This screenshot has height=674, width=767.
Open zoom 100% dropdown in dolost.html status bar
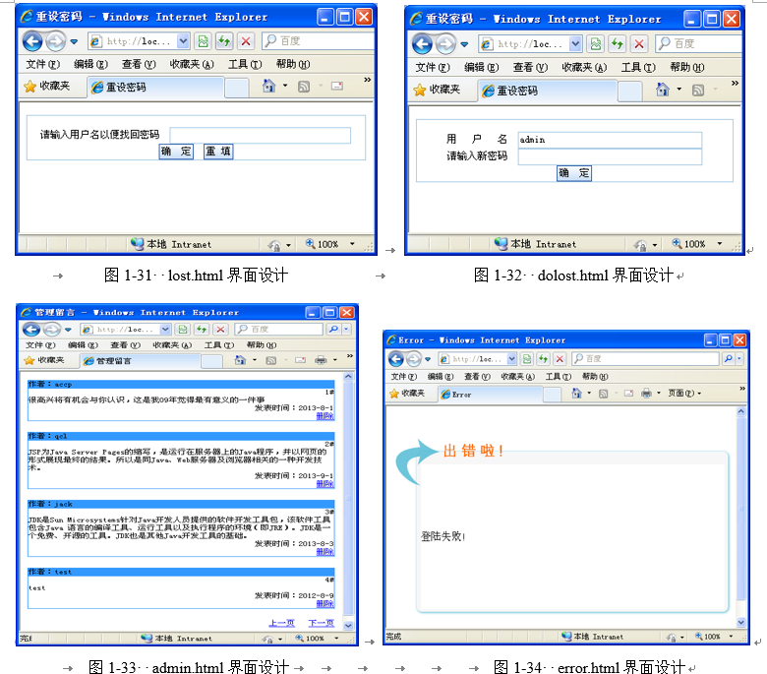point(720,244)
